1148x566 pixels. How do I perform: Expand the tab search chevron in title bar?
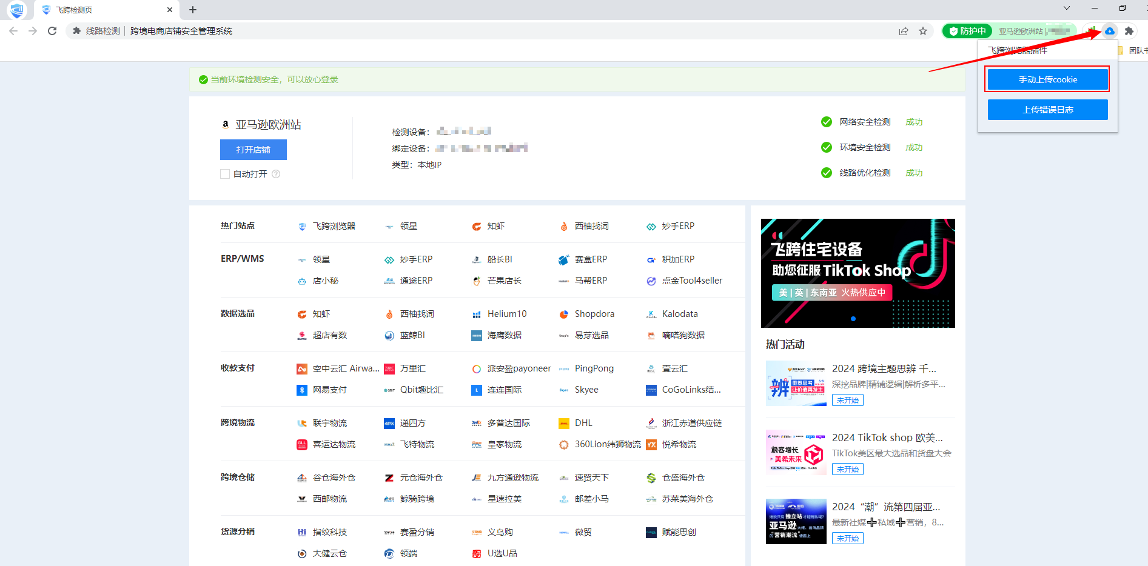click(x=1066, y=8)
